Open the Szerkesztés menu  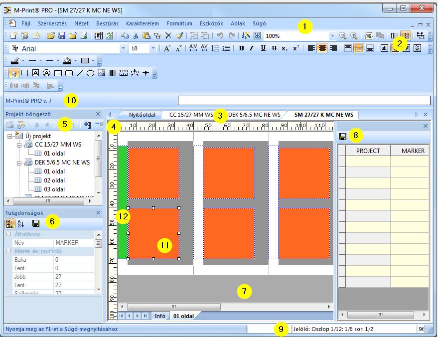click(x=52, y=23)
